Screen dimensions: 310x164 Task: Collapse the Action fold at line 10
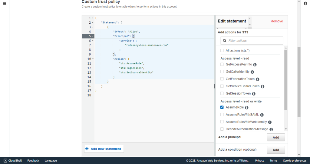tap(93, 59)
